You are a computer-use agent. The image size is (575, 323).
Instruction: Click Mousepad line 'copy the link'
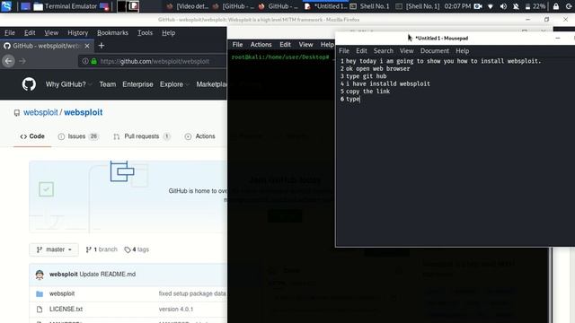(367, 92)
